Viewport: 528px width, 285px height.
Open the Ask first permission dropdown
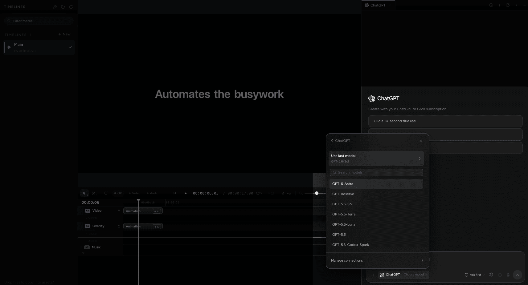(475, 275)
